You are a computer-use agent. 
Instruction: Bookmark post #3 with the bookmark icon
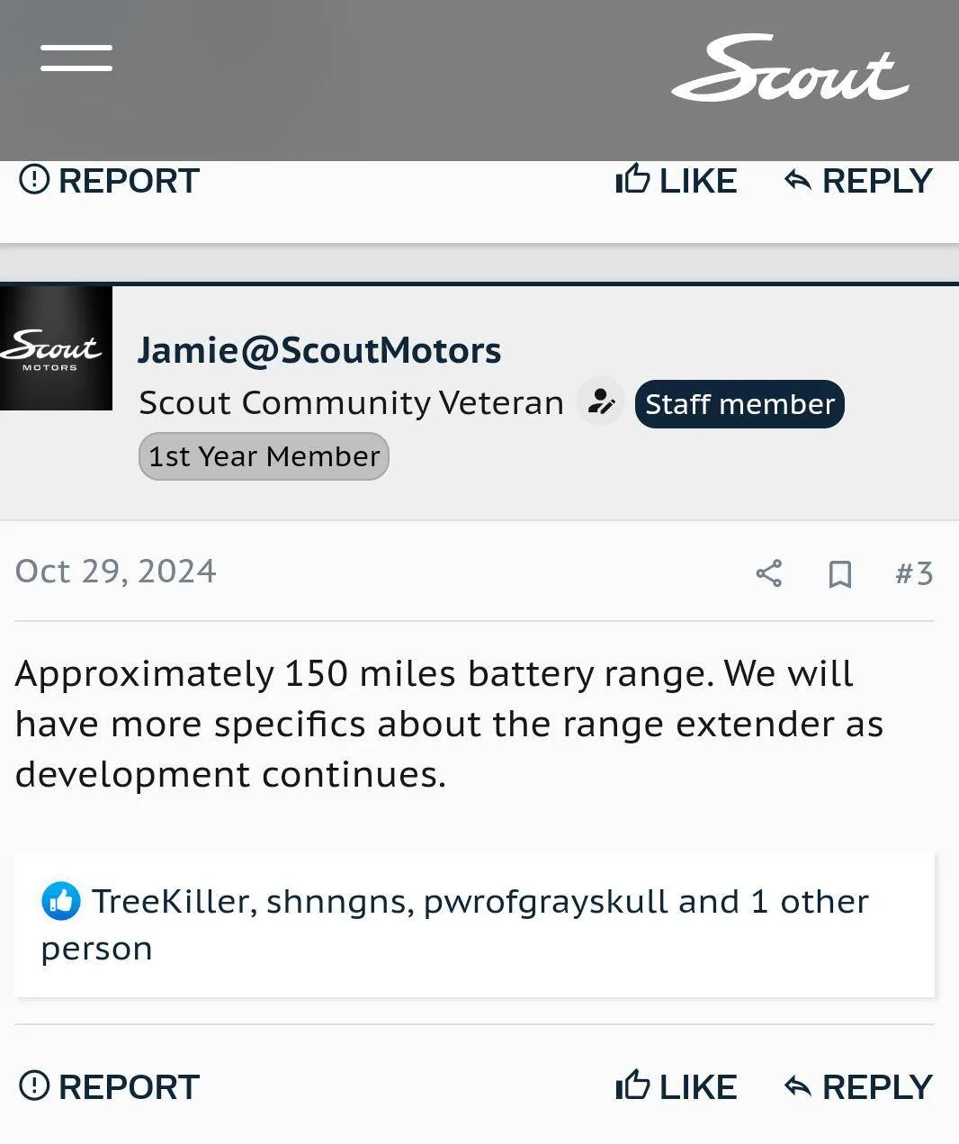(839, 573)
